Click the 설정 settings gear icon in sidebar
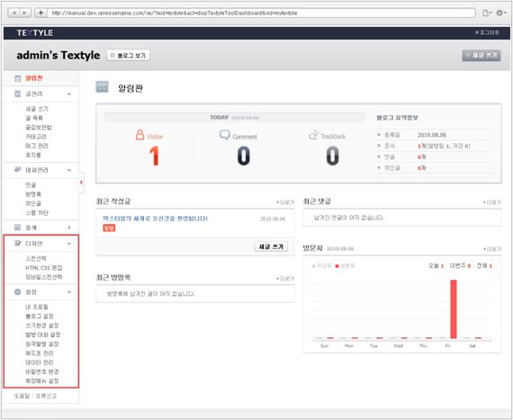Viewport: 513px width, 420px height. pyautogui.click(x=18, y=292)
